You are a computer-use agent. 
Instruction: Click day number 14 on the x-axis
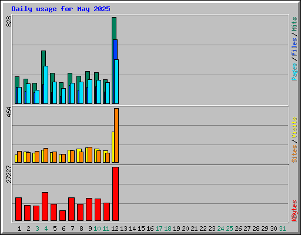point(132,229)
